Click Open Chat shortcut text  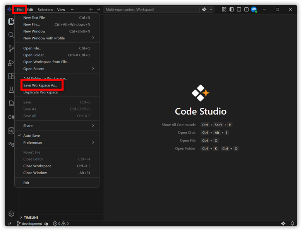187,132
